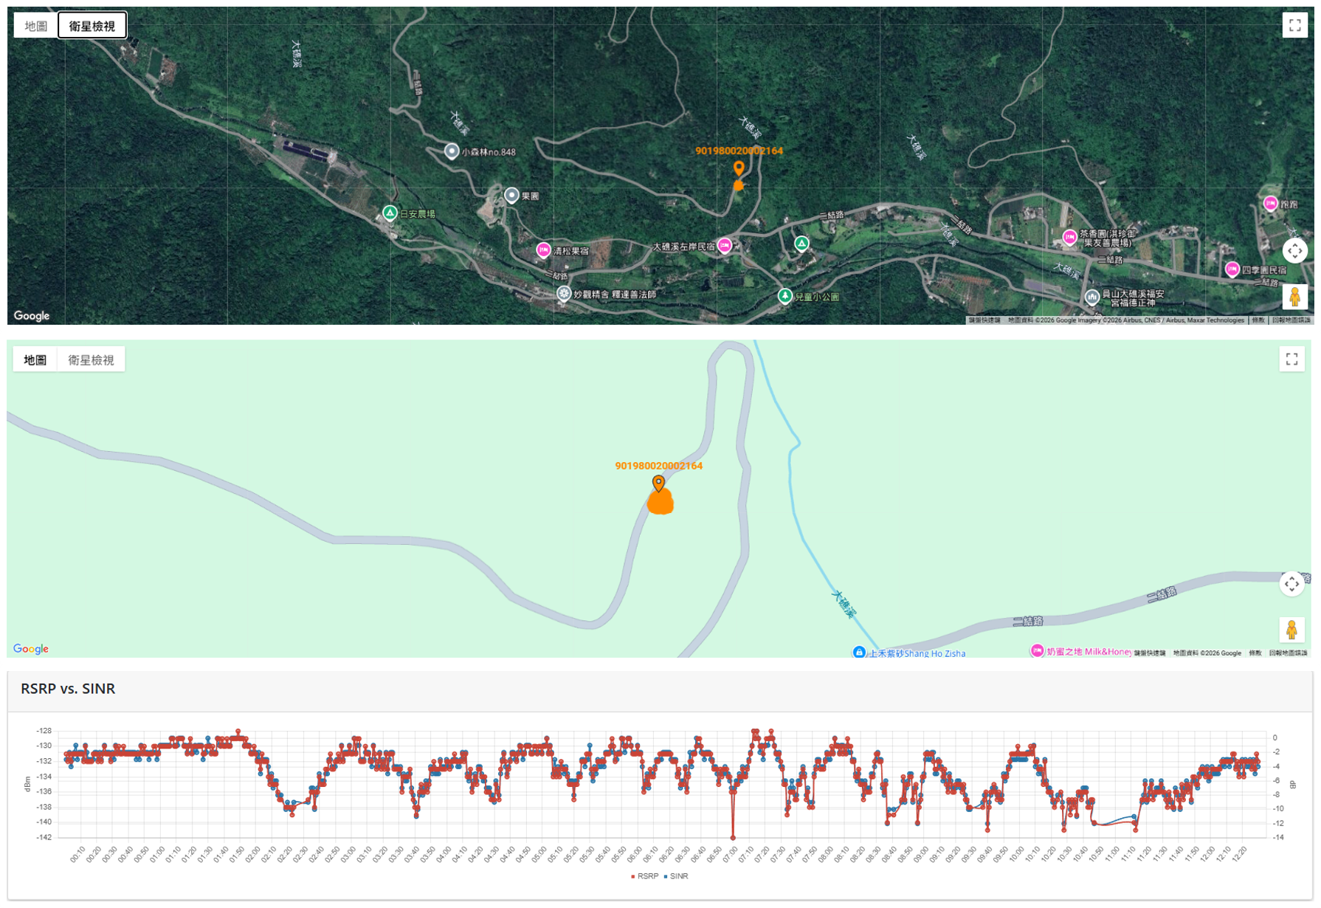This screenshot has width=1321, height=908.
Task: Open Street View pegman on lower map
Action: [x=1291, y=630]
